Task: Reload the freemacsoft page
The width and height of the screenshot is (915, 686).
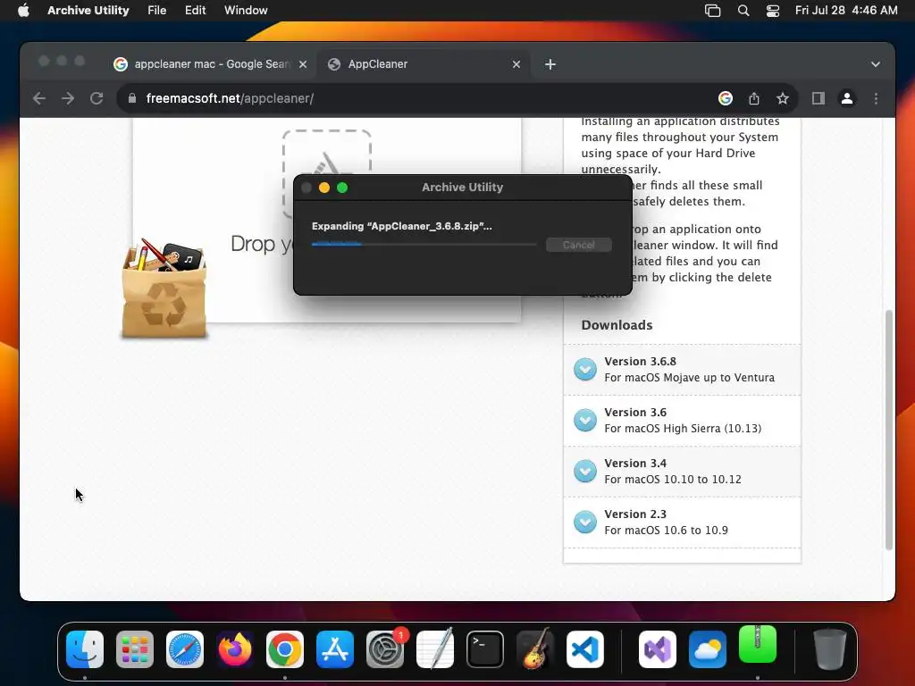Action: click(97, 98)
